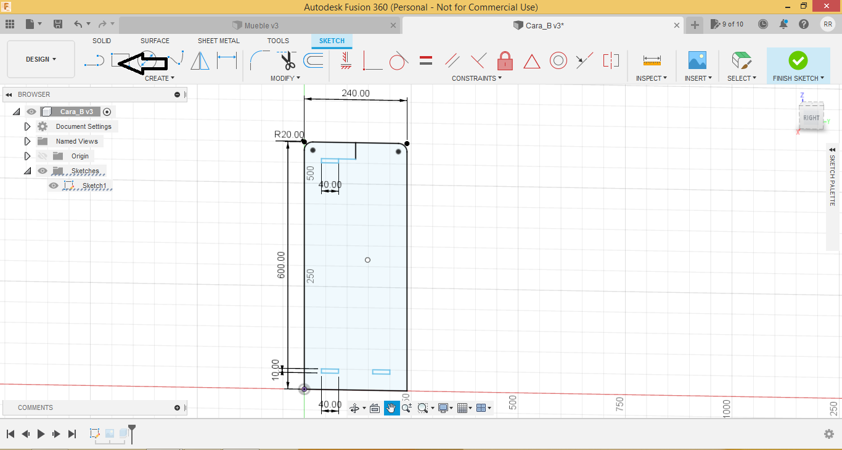Open the RR user profile avatar
Viewport: 842px width, 450px height.
click(x=827, y=24)
